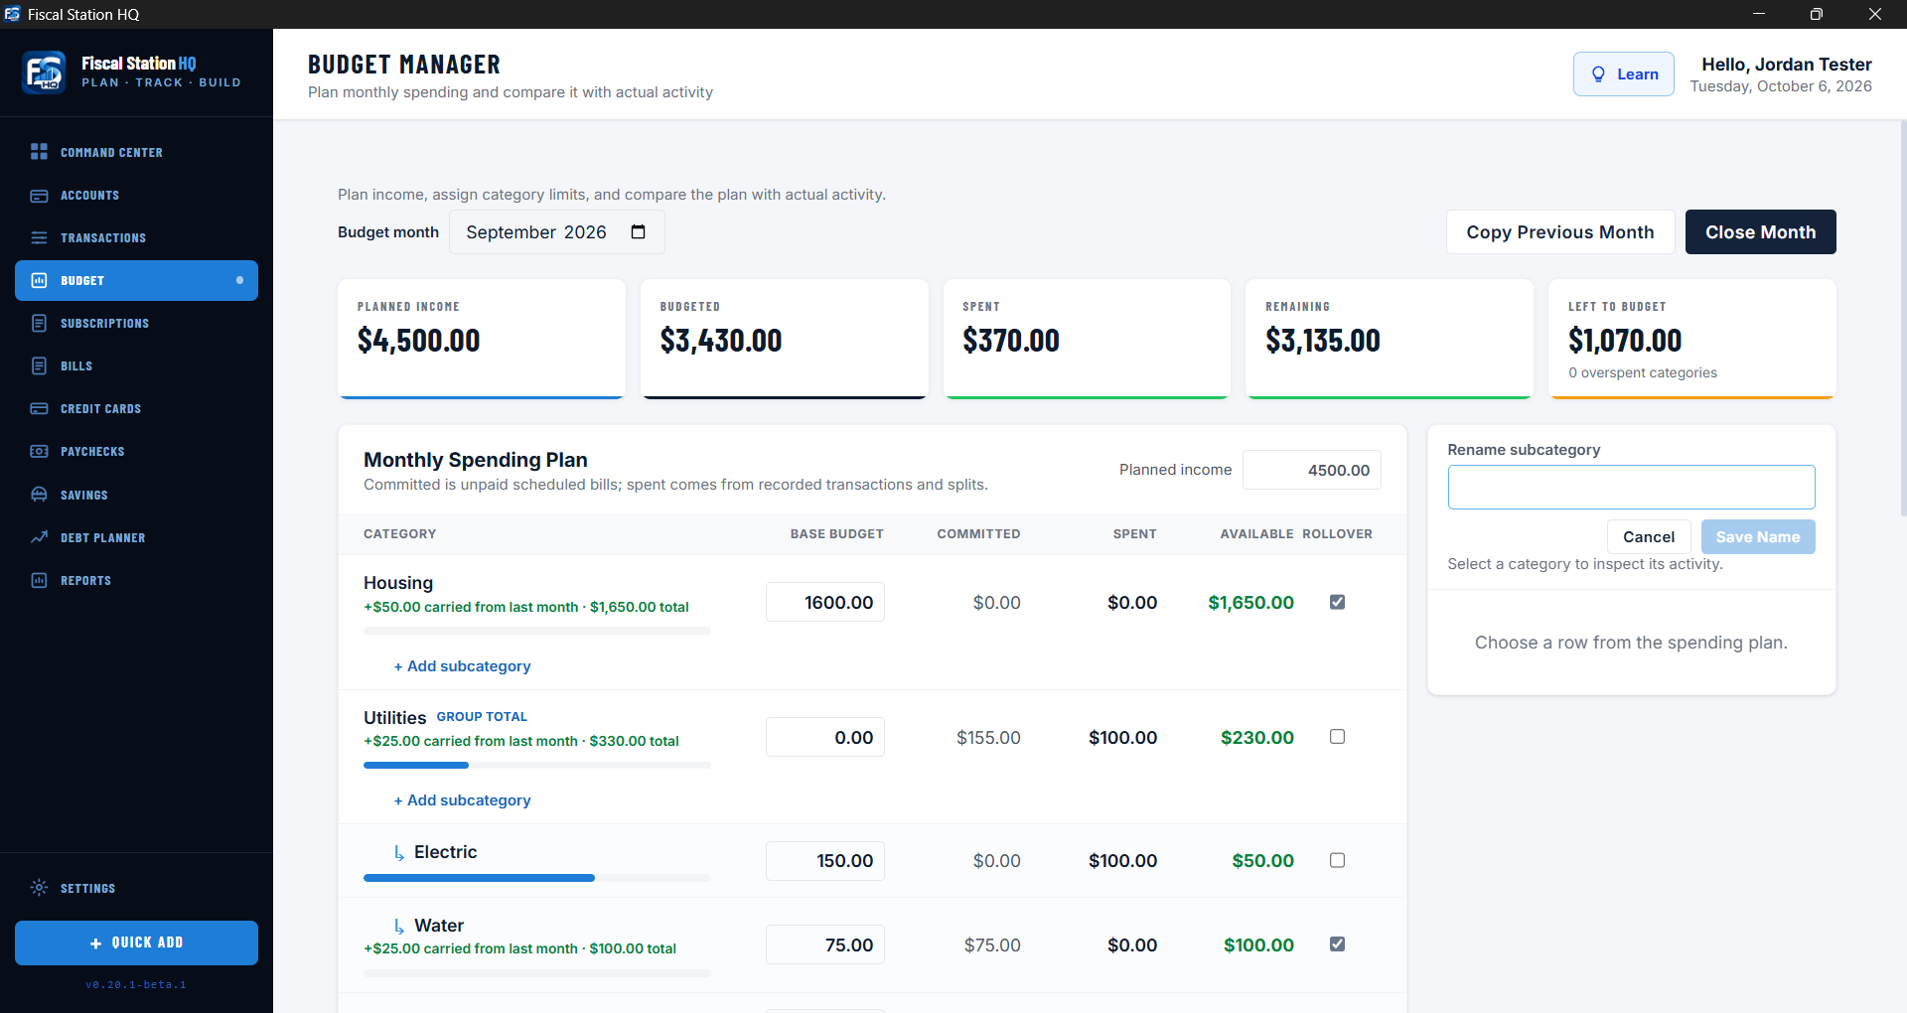The height and width of the screenshot is (1013, 1907).
Task: Click the Save Name button
Action: [x=1758, y=536]
